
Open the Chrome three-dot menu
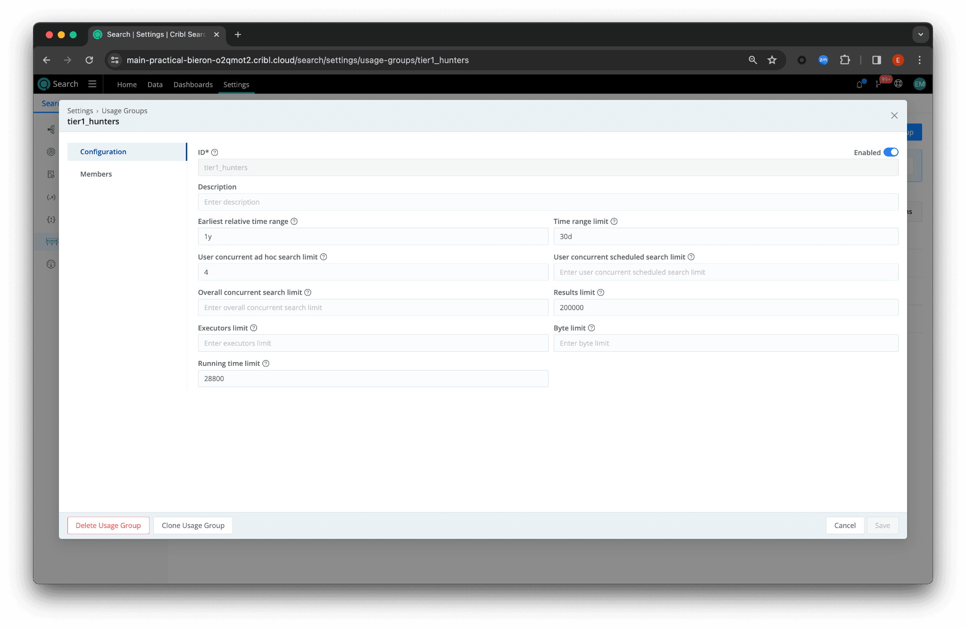pyautogui.click(x=919, y=60)
